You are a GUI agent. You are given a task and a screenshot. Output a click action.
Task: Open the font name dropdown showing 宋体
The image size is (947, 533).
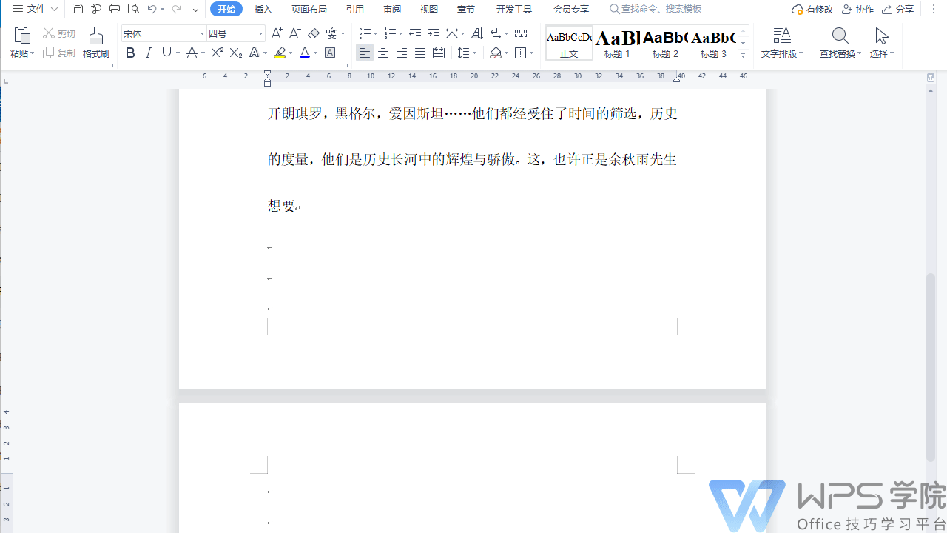[201, 33]
